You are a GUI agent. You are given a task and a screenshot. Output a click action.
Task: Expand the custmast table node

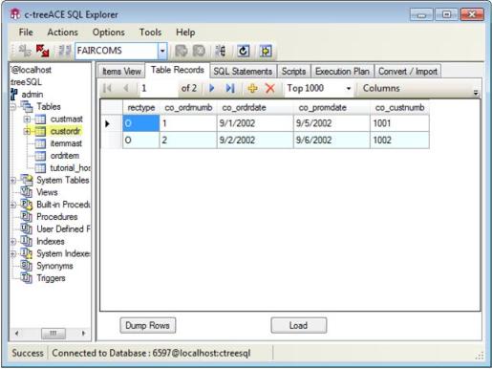click(x=28, y=119)
